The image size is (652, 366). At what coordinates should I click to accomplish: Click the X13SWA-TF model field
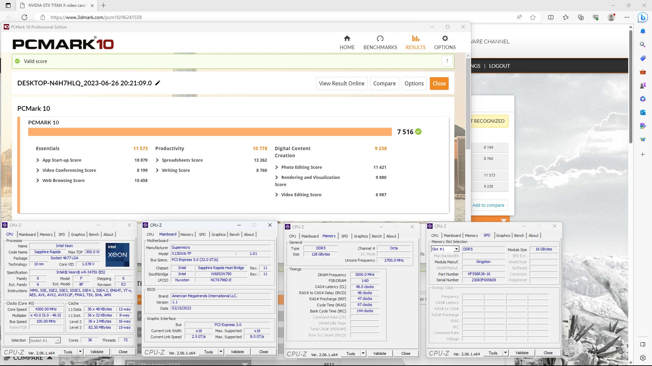point(203,253)
